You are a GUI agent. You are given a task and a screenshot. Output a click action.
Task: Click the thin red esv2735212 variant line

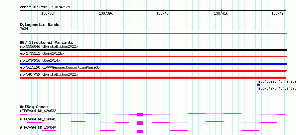click(153, 56)
